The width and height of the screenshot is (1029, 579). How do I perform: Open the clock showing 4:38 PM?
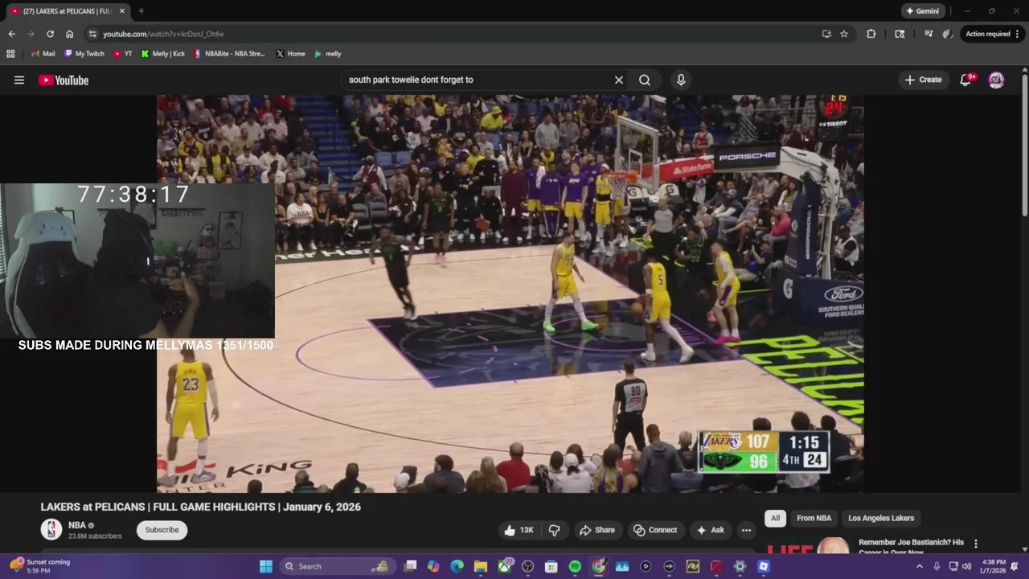pos(994,566)
